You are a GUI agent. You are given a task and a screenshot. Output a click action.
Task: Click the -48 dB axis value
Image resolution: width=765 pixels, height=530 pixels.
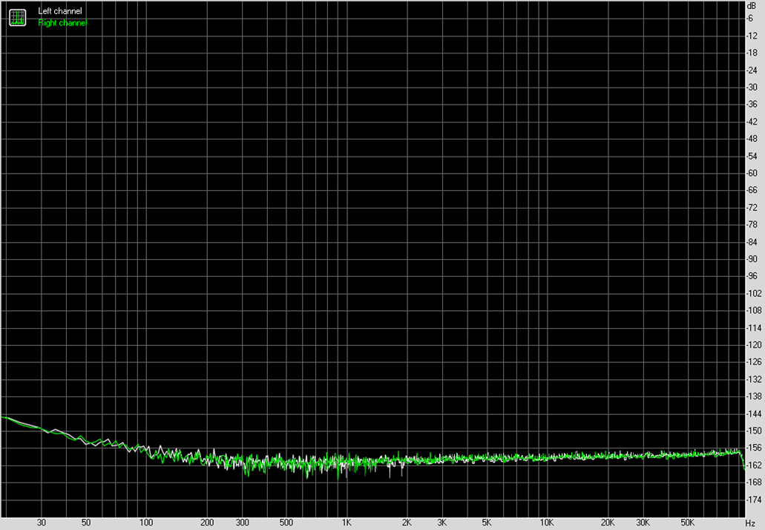(x=752, y=139)
